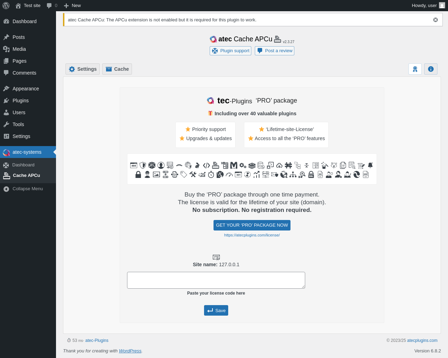This screenshot has height=358, width=448.
Task: Open the main Dashboard menu item
Action: click(28, 21)
